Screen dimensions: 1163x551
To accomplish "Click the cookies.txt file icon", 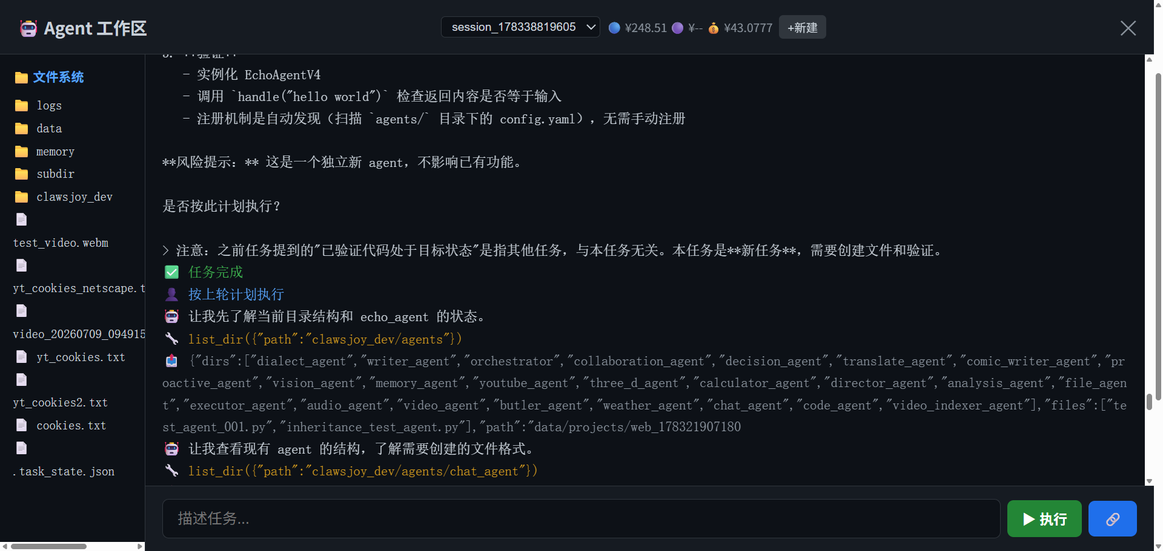I will (22, 425).
